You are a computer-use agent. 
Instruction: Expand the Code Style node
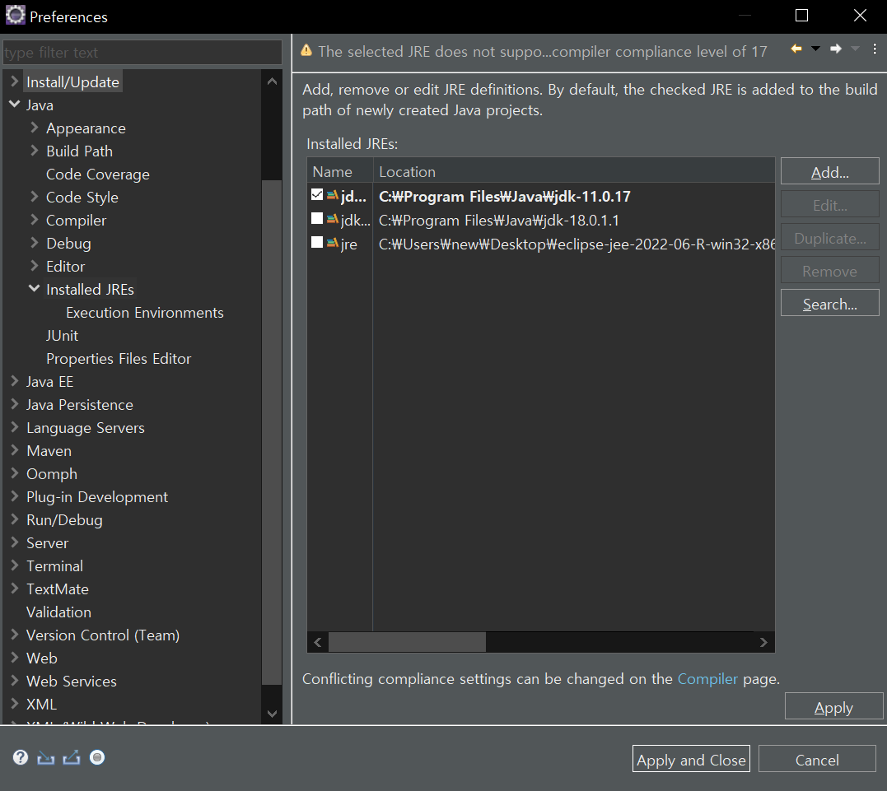point(35,197)
